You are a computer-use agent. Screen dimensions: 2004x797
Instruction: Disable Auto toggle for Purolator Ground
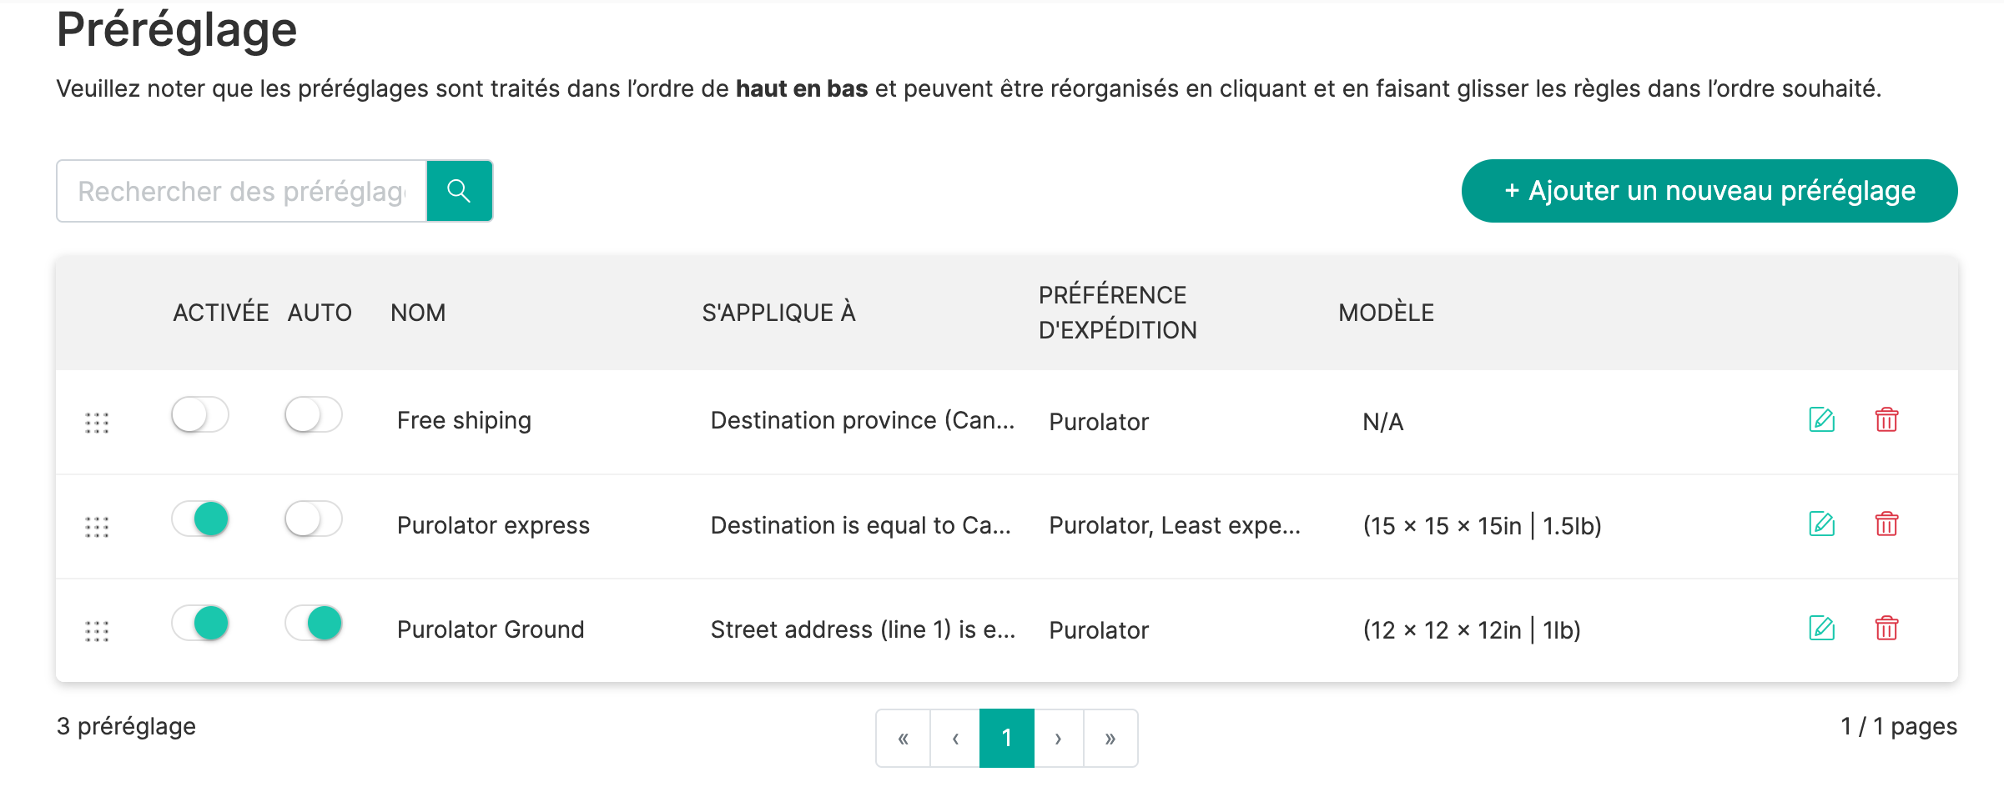point(314,624)
